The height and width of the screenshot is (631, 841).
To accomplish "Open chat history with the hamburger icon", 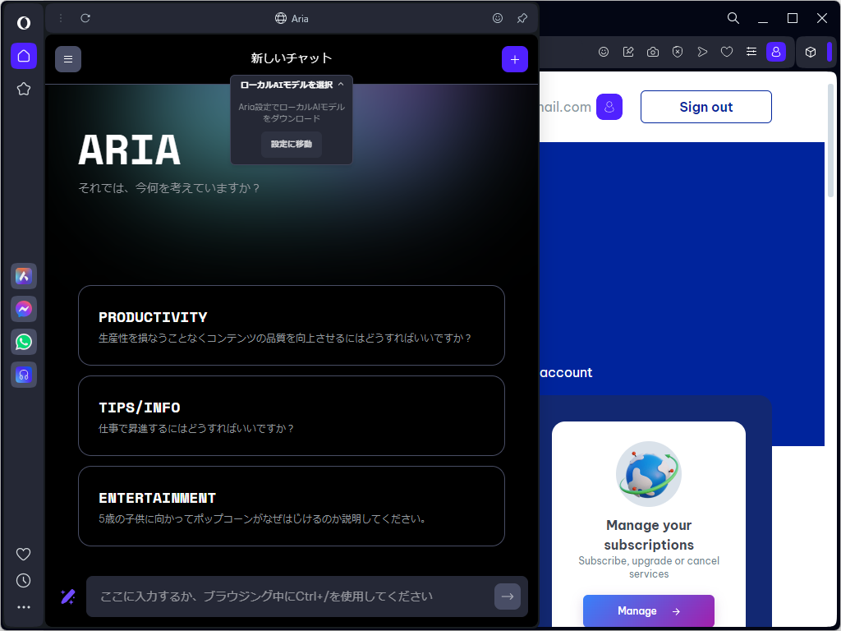I will (68, 58).
